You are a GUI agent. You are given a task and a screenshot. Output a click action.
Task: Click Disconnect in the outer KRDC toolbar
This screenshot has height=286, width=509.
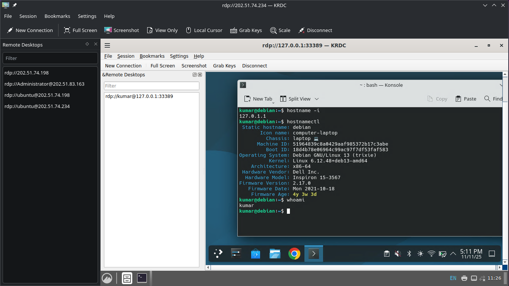pyautogui.click(x=314, y=31)
